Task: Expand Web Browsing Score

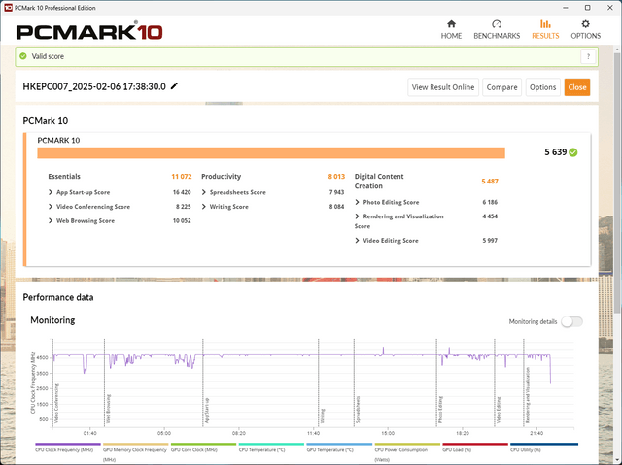Action: 51,221
